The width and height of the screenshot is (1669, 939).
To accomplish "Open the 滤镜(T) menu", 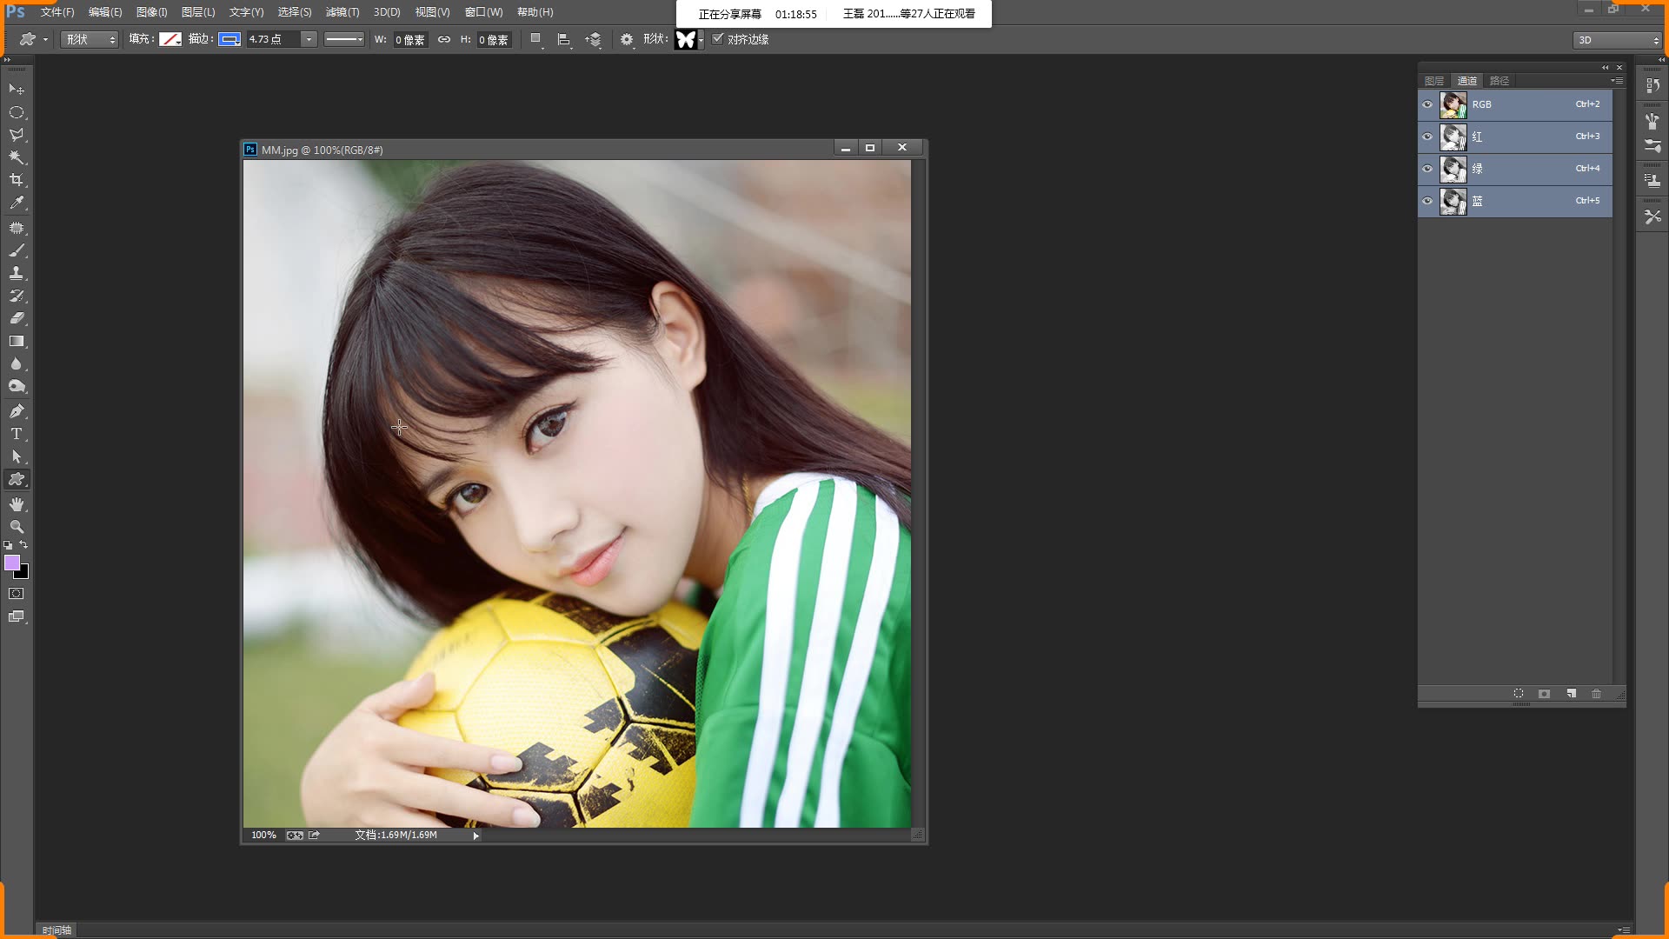I will pyautogui.click(x=342, y=12).
